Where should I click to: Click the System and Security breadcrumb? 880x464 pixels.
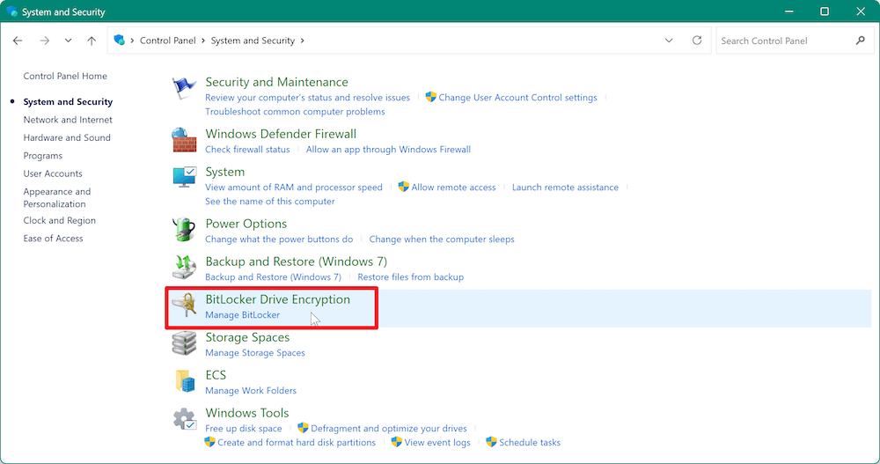click(x=253, y=41)
